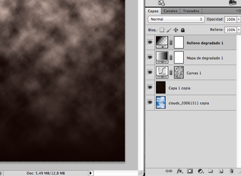The height and width of the screenshot is (176, 241).
Task: Switch to the Trazados tab
Action: point(191,11)
